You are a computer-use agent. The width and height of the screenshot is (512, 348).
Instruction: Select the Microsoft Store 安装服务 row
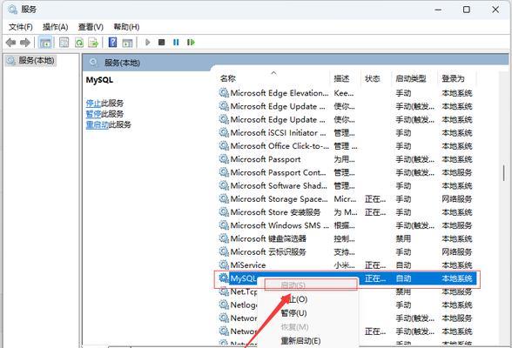coord(347,212)
